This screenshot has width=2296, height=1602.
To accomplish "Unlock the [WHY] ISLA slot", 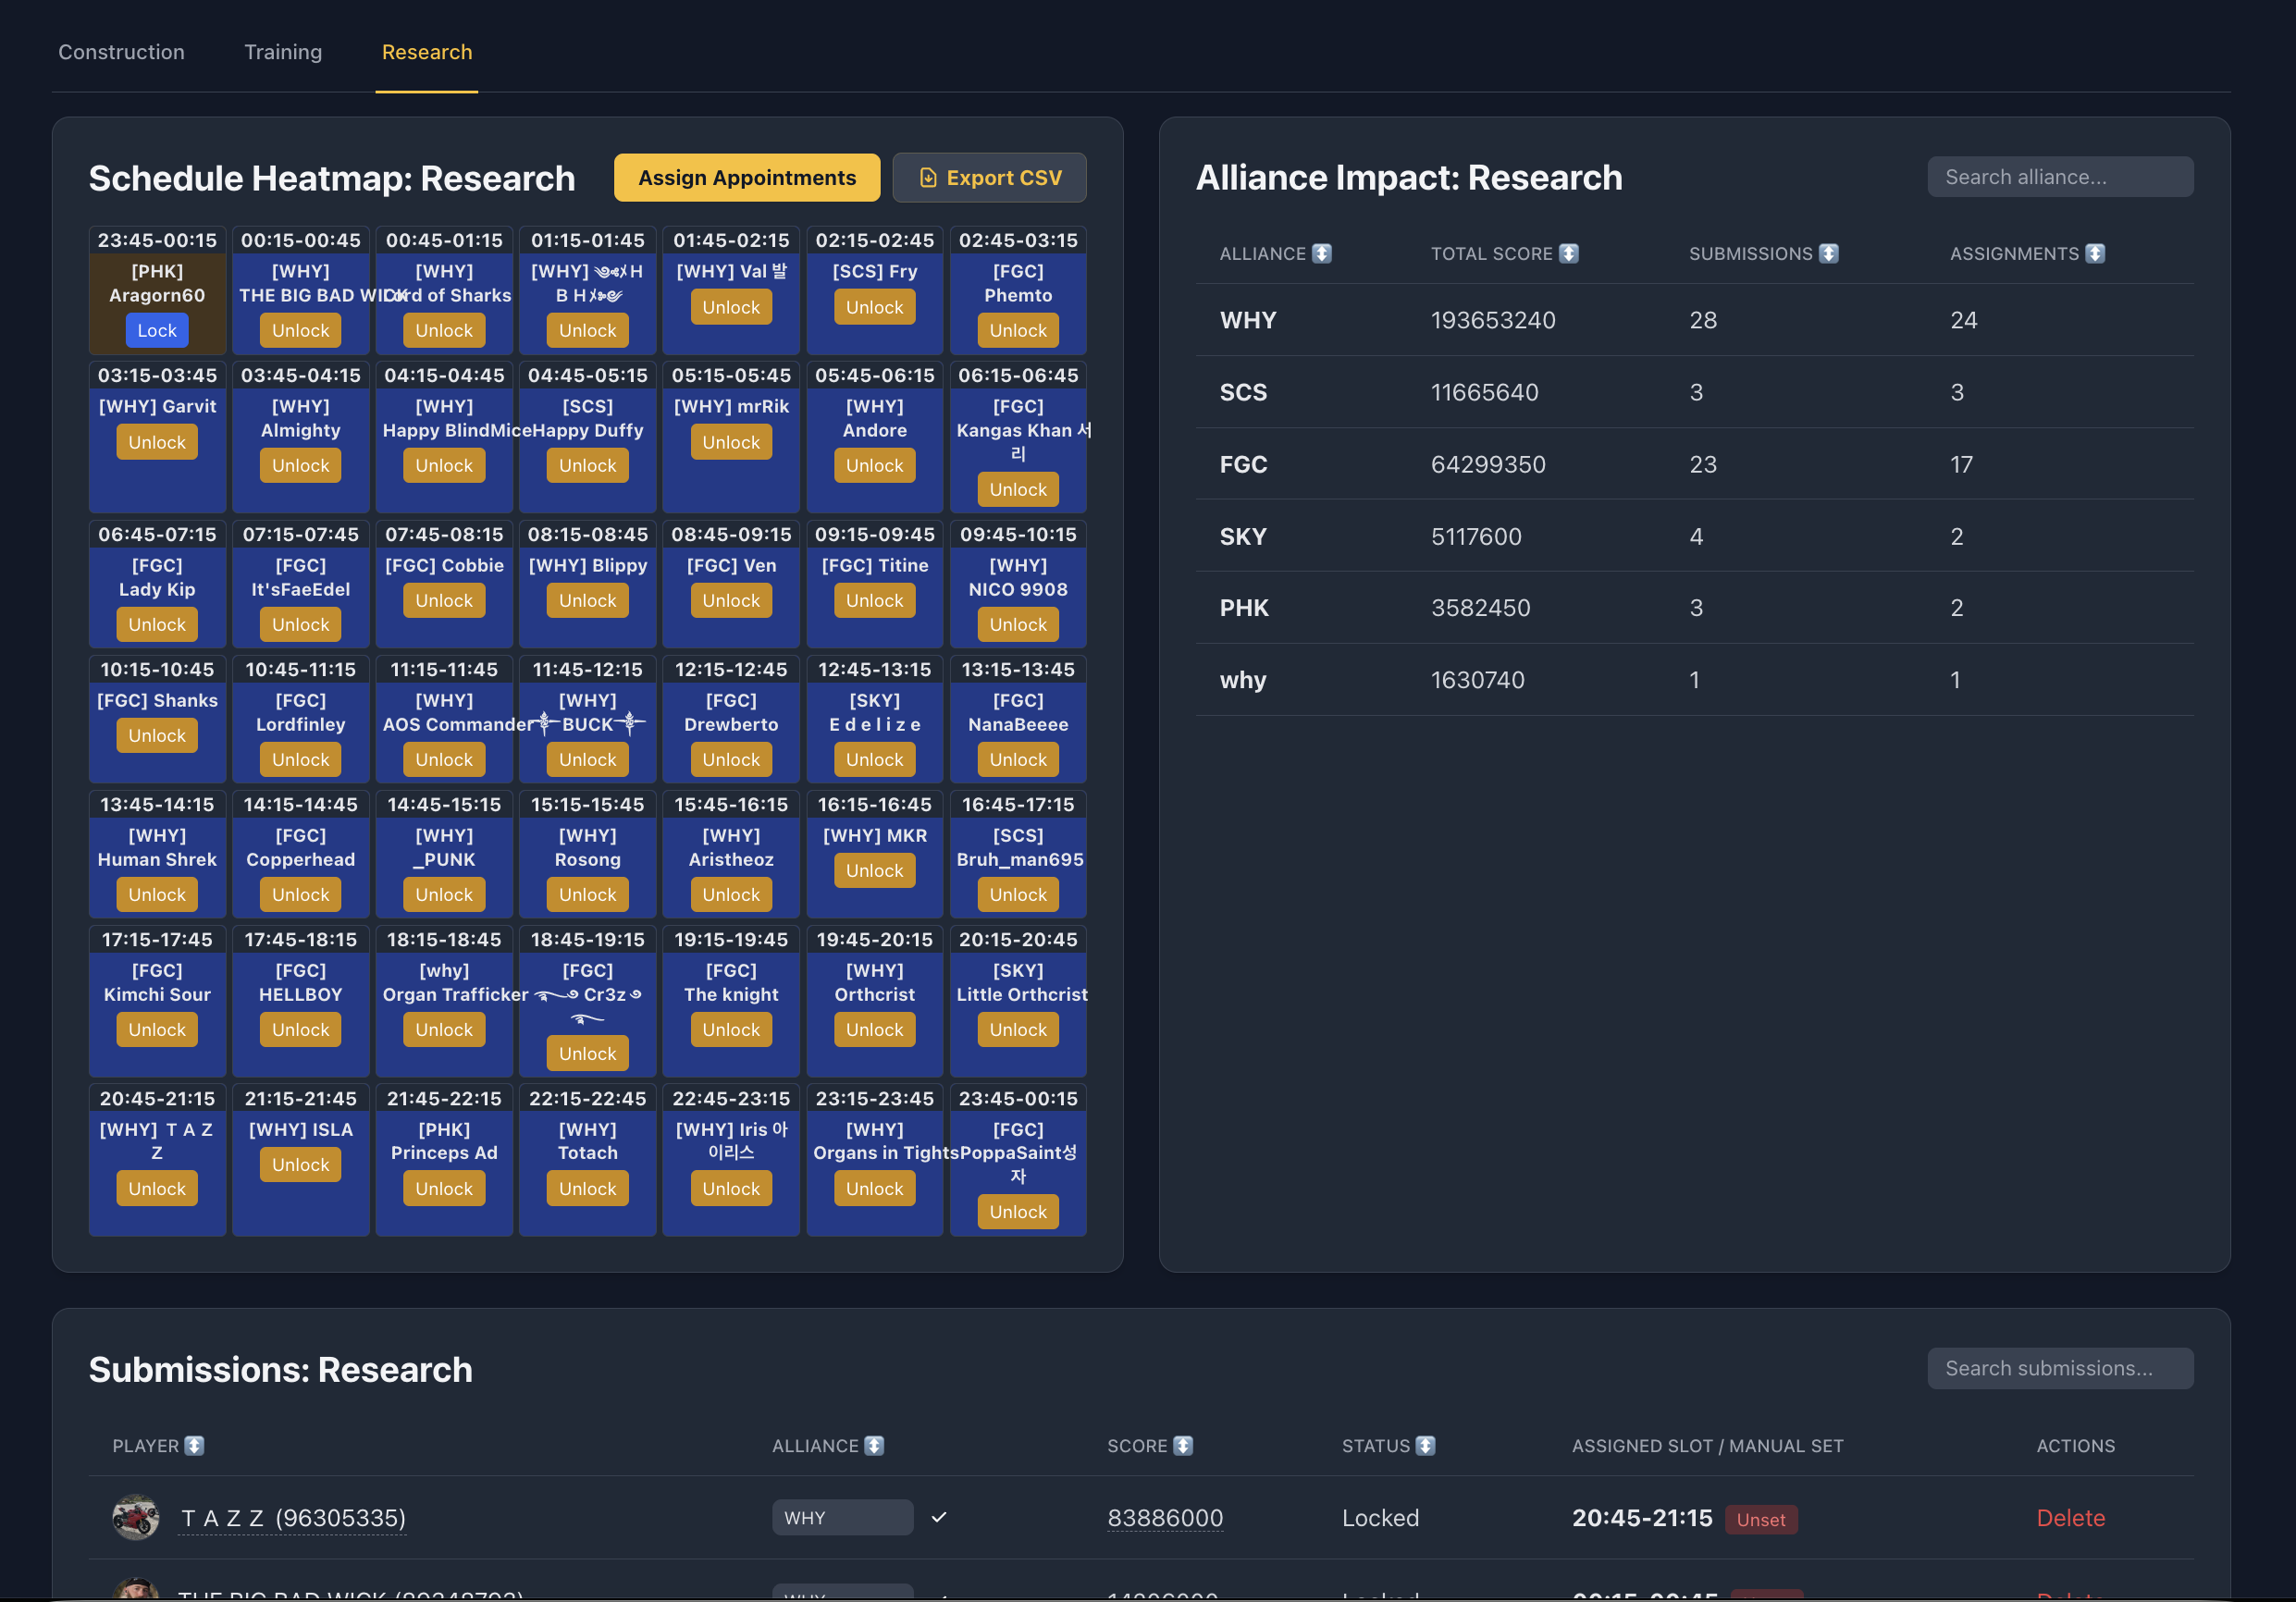I will (x=300, y=1165).
